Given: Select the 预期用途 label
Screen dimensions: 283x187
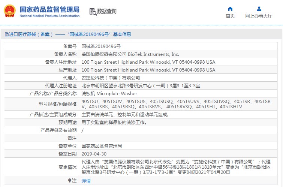Looking at the screenshot, I should [67, 123].
